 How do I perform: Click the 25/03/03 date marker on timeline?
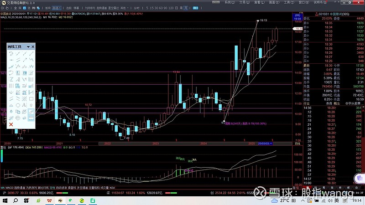[265, 143]
